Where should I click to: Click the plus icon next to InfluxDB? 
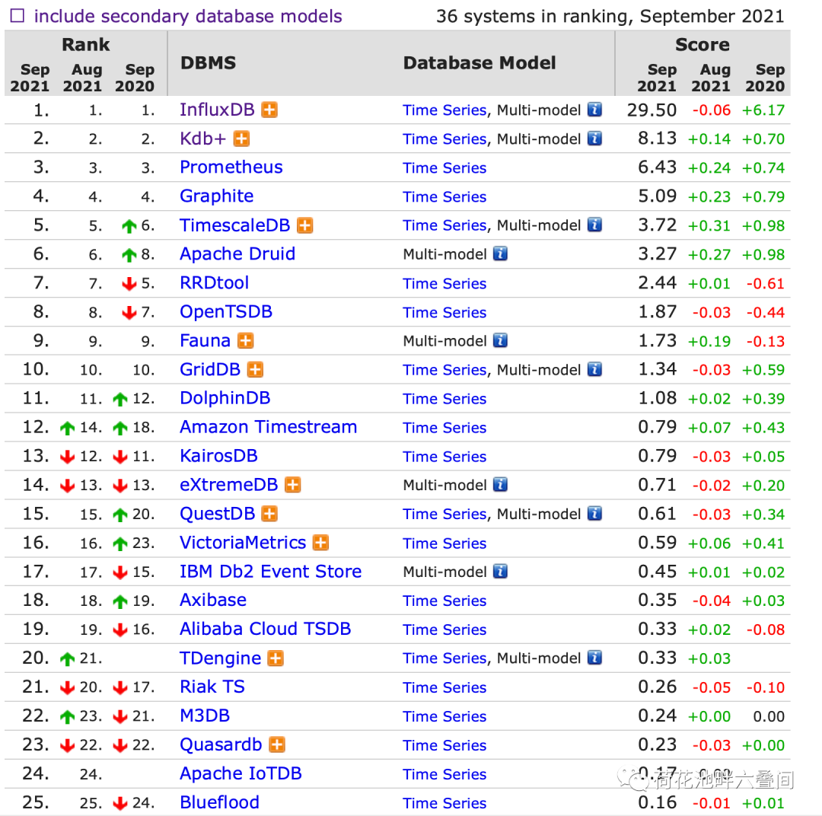(x=269, y=110)
